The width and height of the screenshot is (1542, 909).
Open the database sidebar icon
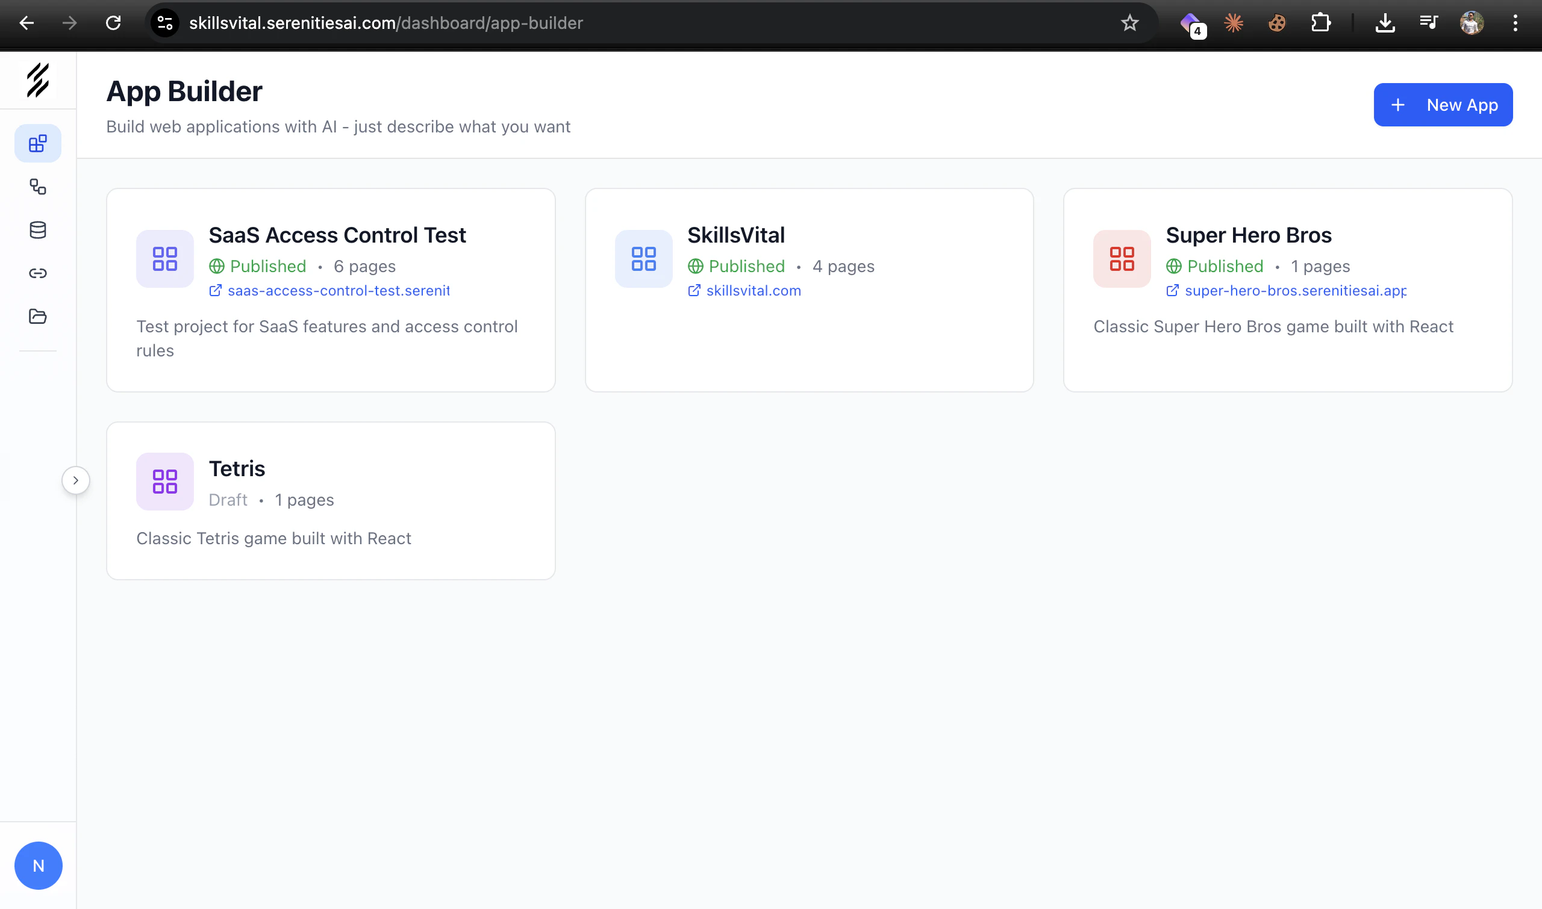pyautogui.click(x=37, y=231)
